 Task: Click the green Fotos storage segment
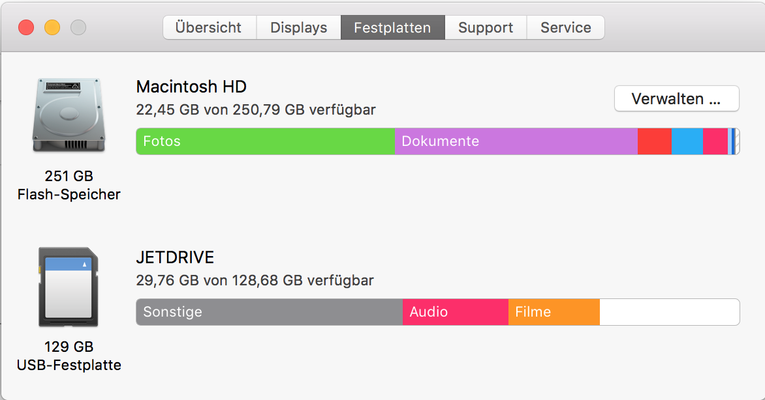[x=265, y=141]
